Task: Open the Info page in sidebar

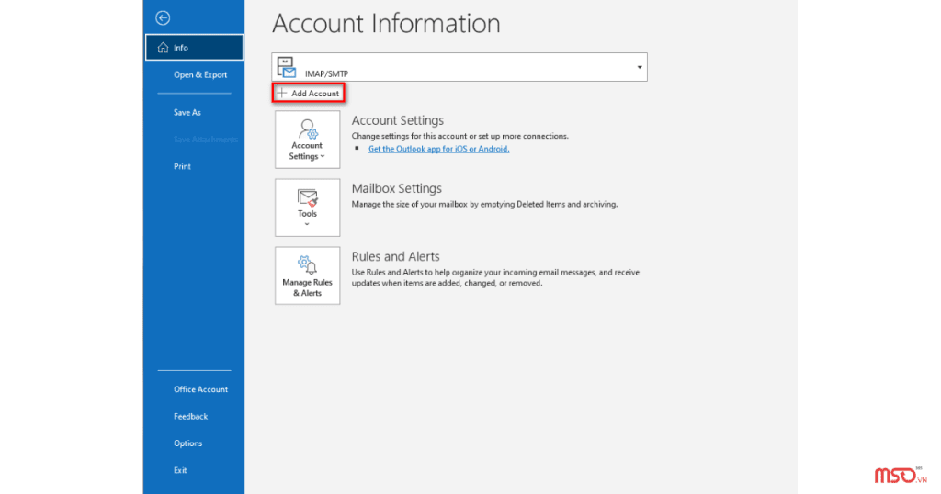Action: [195, 48]
